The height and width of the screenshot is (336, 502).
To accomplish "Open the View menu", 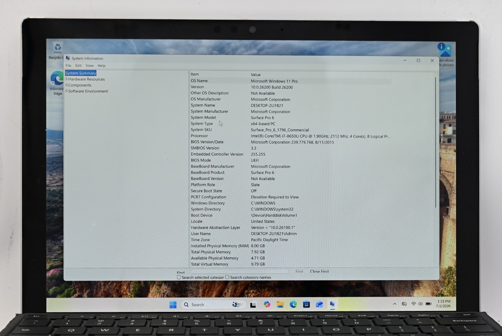I will coord(90,66).
